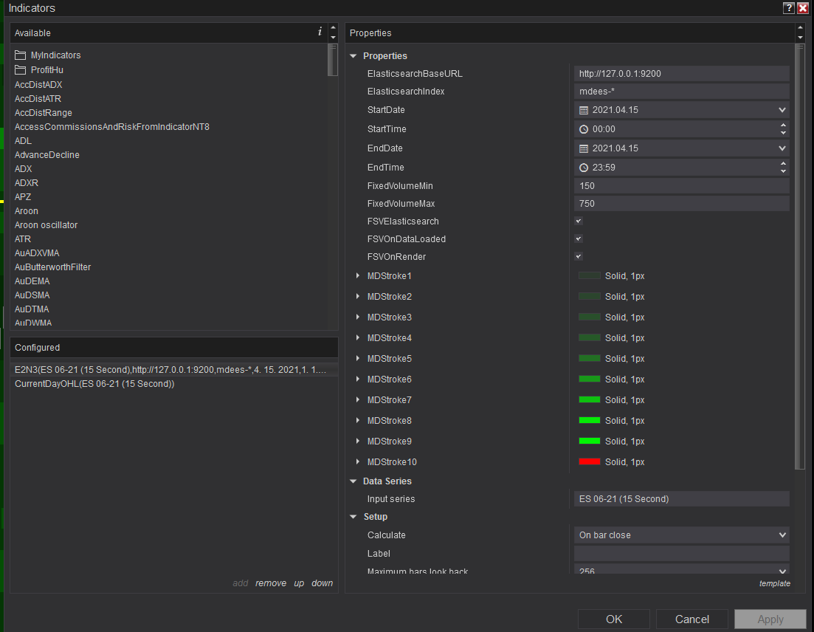Image resolution: width=814 pixels, height=632 pixels.
Task: Open the MyIndicators folder
Action: point(55,55)
